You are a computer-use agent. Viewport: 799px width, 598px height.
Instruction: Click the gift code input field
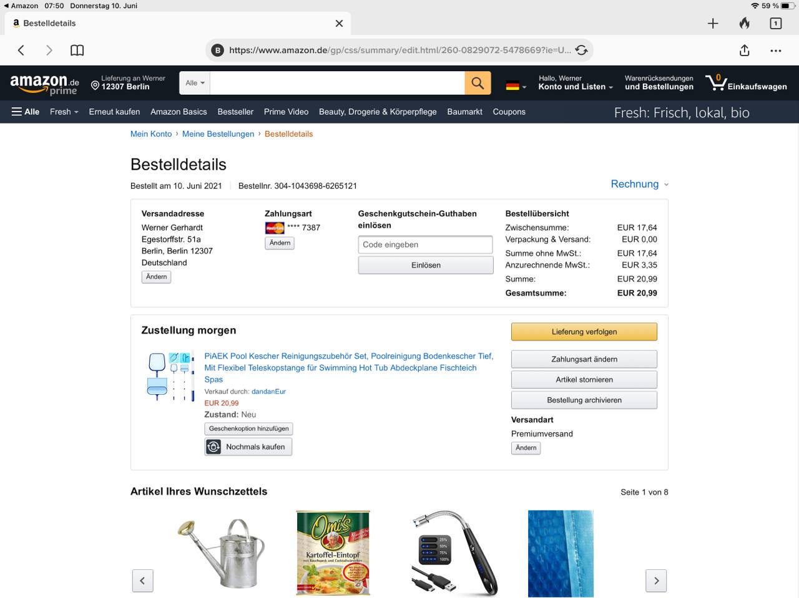[x=426, y=244]
